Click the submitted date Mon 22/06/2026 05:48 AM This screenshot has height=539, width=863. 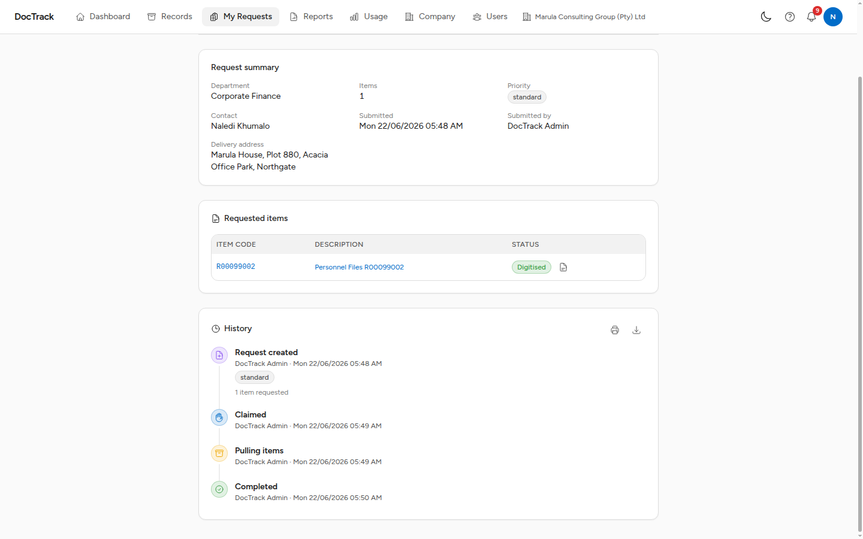(411, 126)
